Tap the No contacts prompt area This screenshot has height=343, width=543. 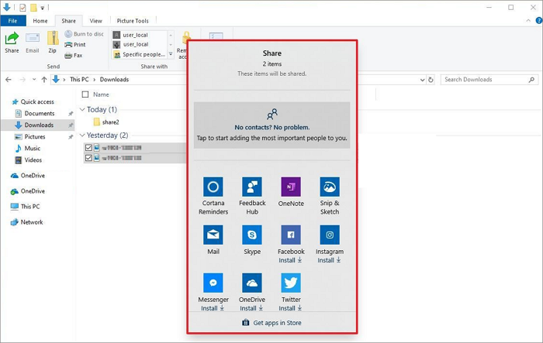coord(271,126)
